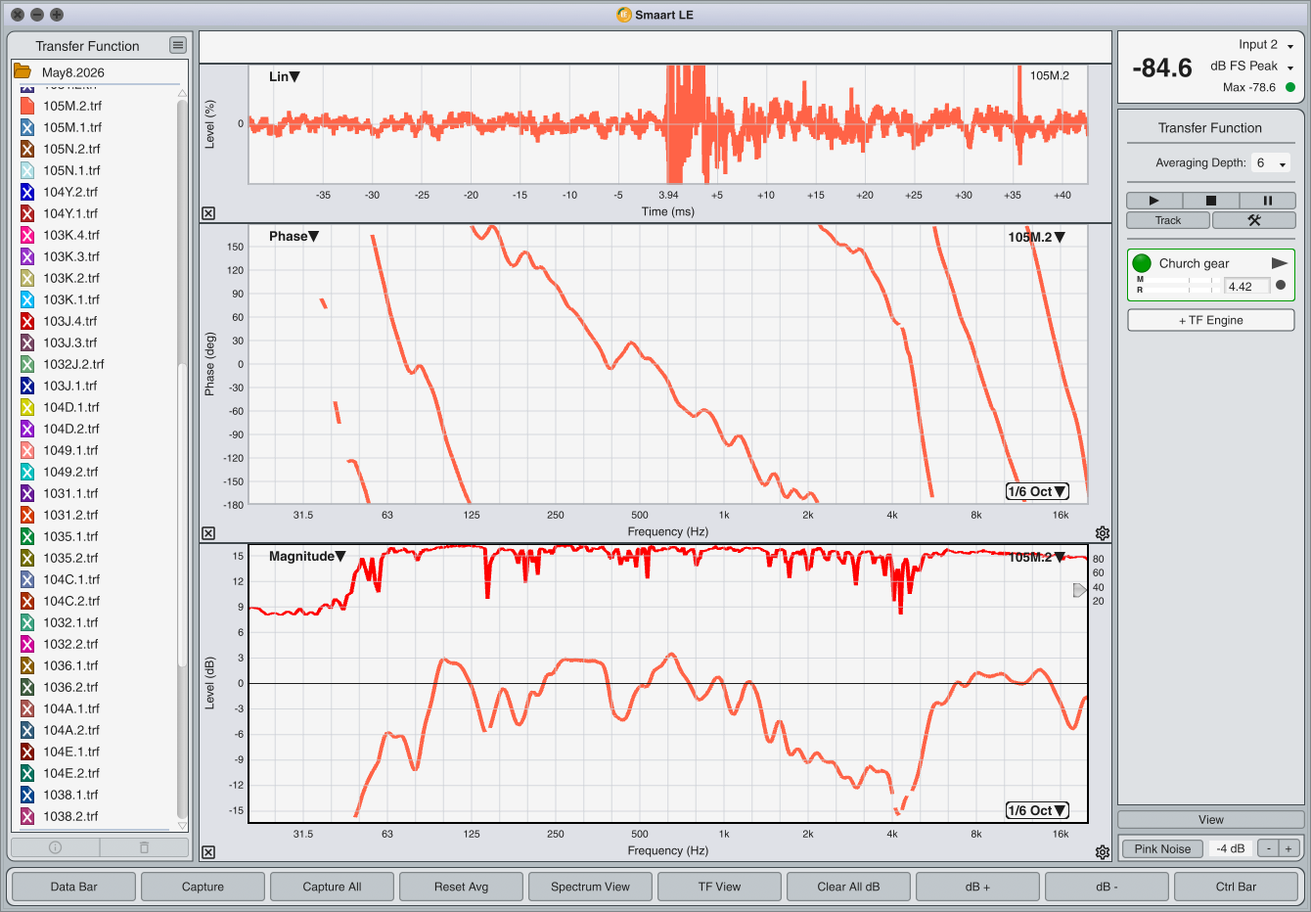This screenshot has height=912, width=1311.
Task: Click the 103J.4.trf red X icon
Action: 27,321
